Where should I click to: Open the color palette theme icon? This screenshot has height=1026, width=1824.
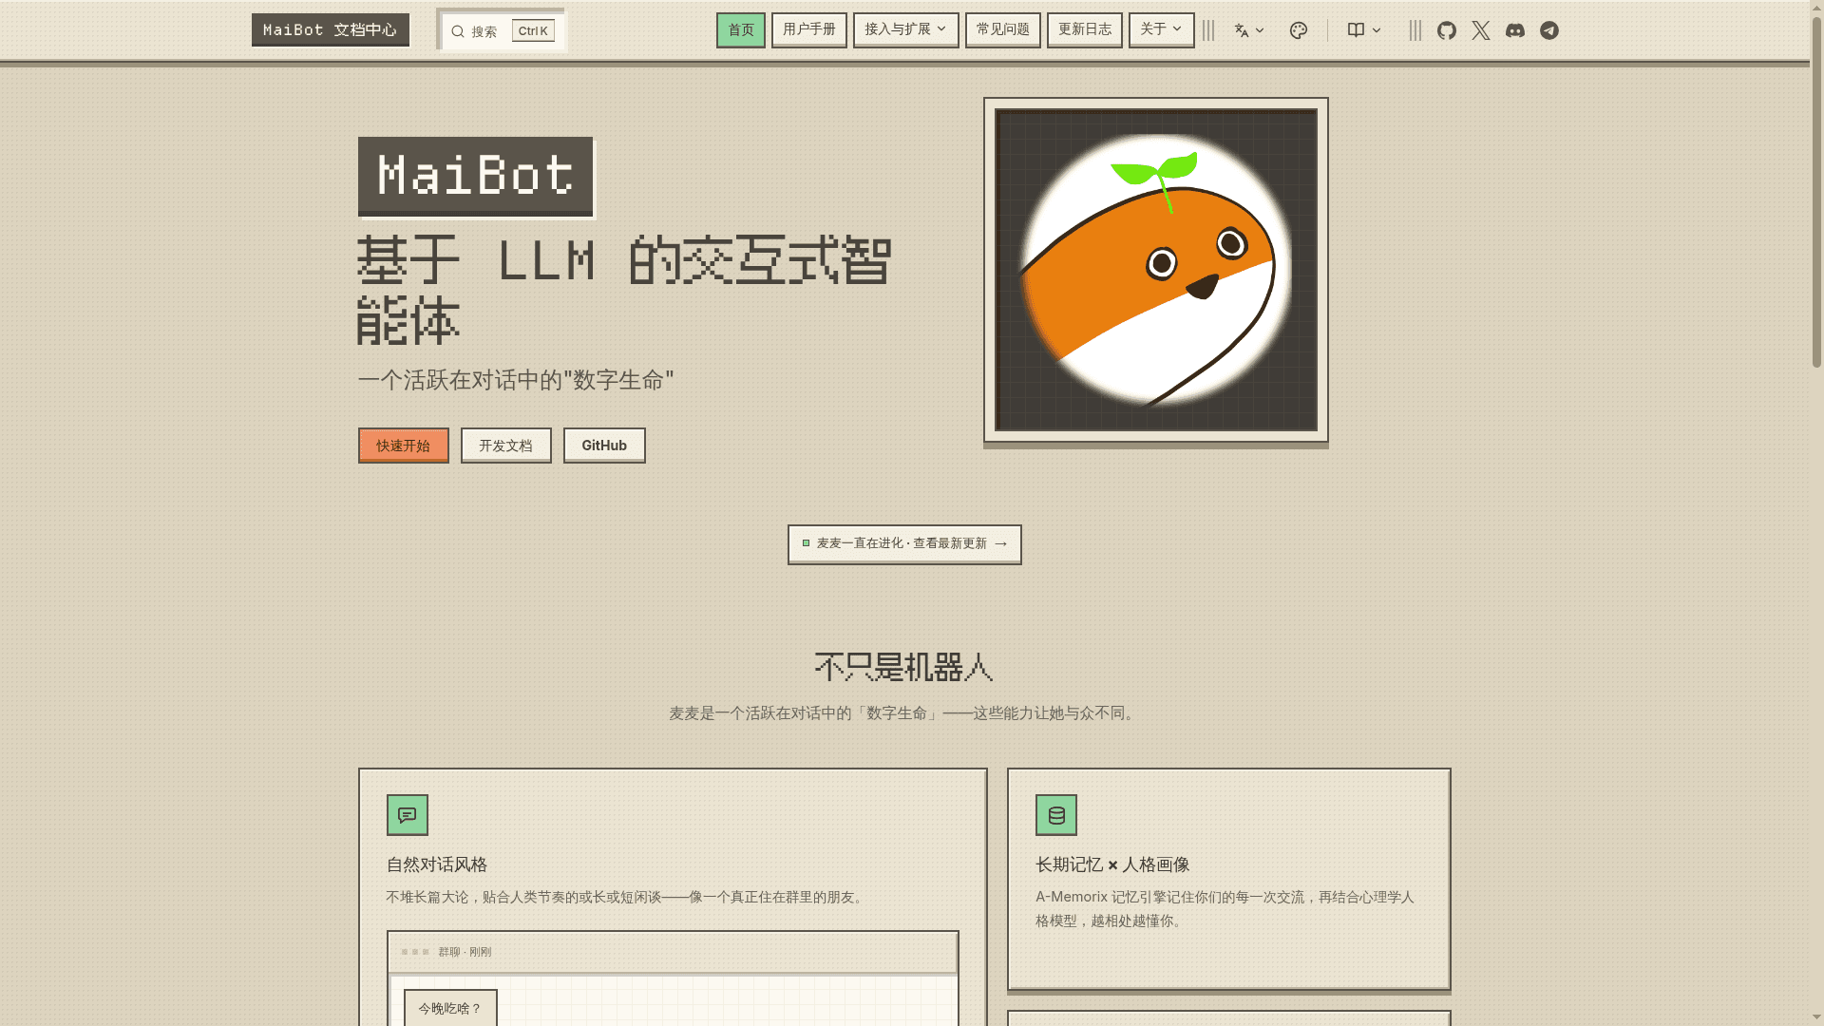click(x=1299, y=30)
